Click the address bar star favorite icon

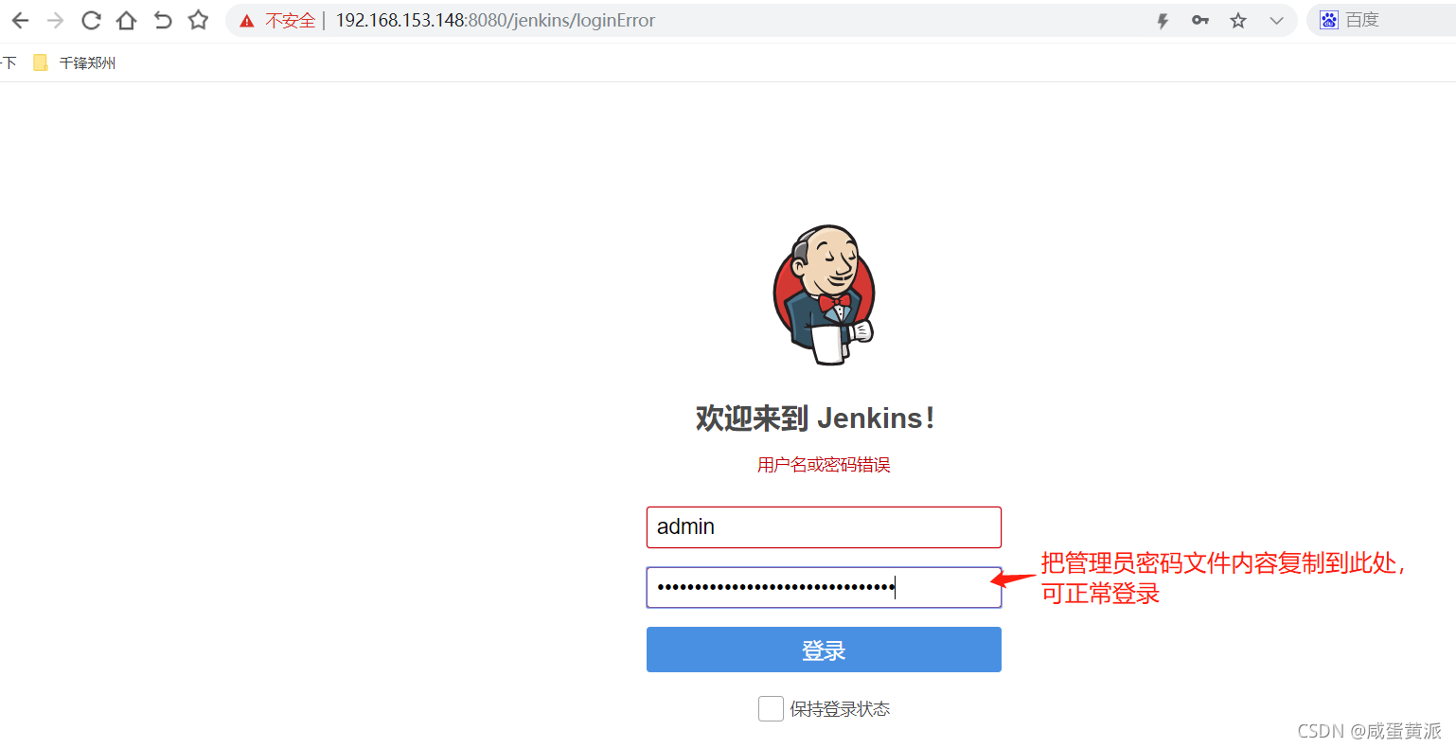(1238, 21)
